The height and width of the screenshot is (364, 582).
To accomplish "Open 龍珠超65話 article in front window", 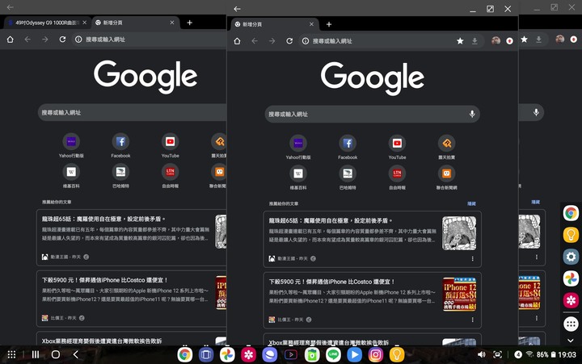I will 373,239.
